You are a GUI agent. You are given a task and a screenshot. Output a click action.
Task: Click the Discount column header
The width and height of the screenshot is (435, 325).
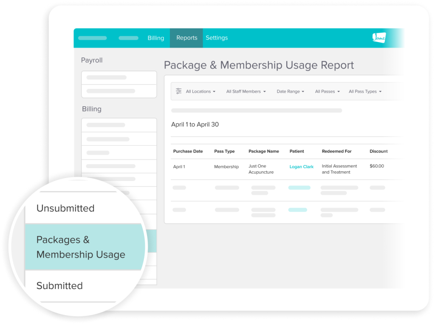tap(378, 151)
